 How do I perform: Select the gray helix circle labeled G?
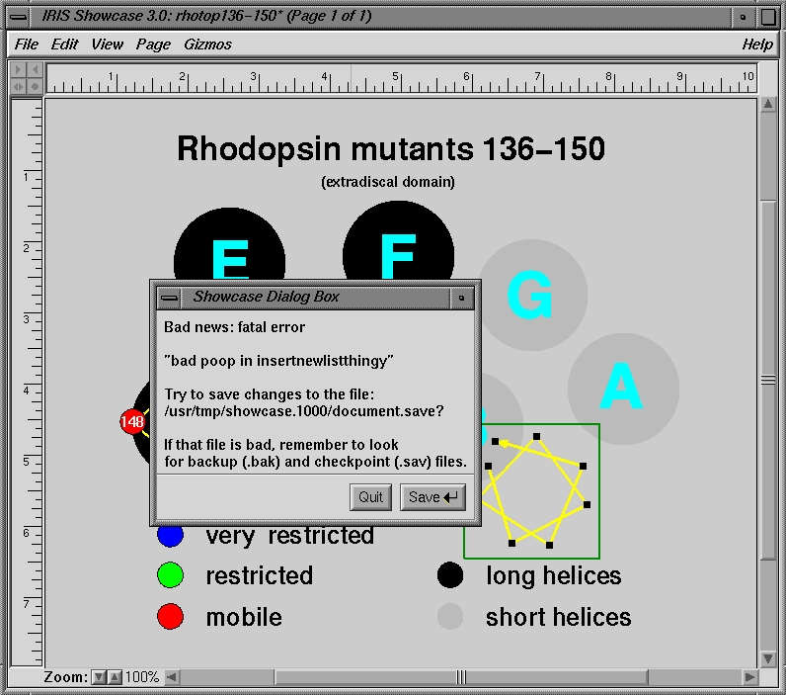click(x=532, y=295)
